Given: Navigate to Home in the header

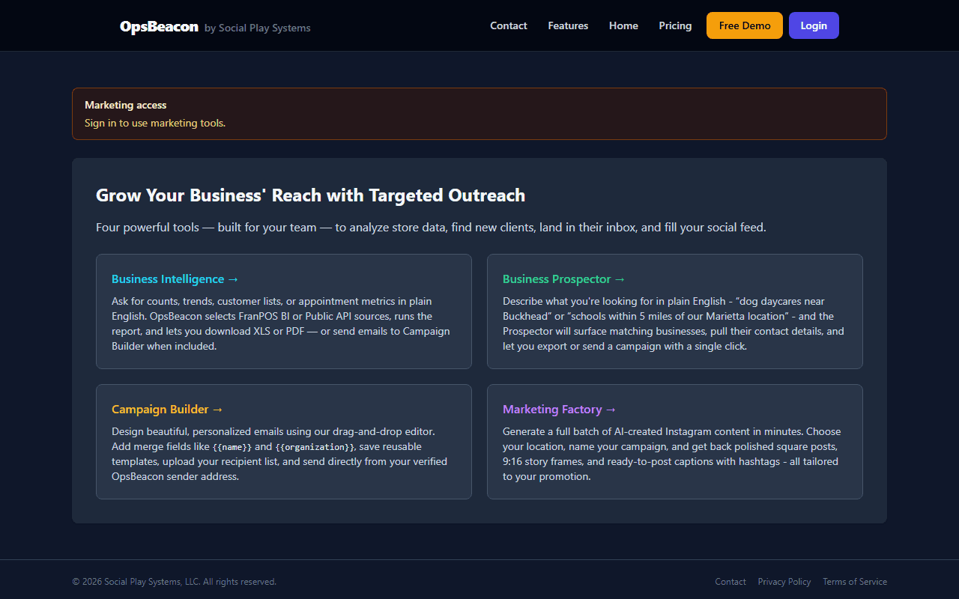Looking at the screenshot, I should [623, 25].
